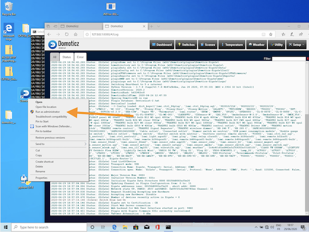Screen dimensions: 309x232
Task: Choose Delete in context menu
Action: pyautogui.click(x=58, y=167)
